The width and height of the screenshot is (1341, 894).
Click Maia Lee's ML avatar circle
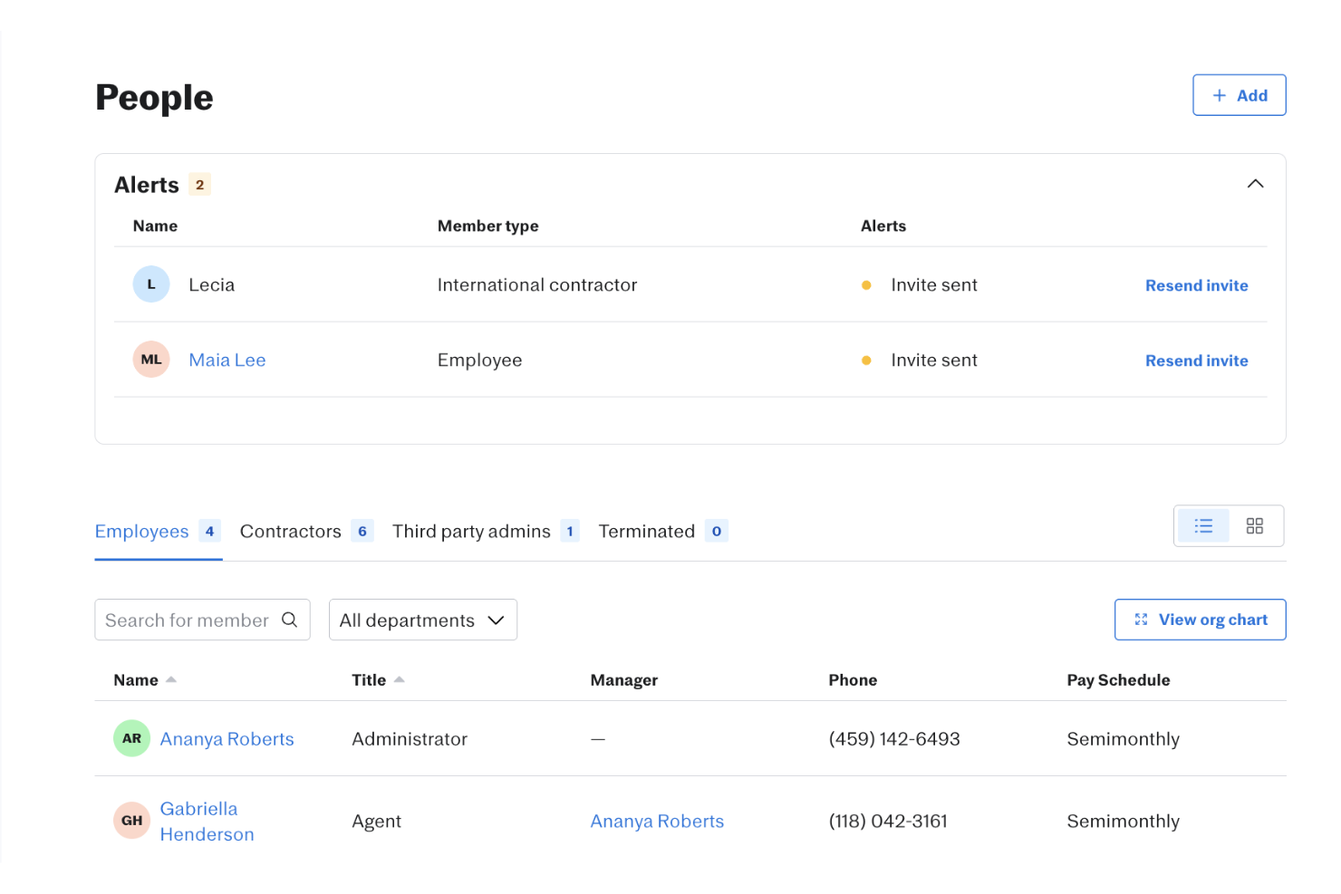[x=151, y=360]
